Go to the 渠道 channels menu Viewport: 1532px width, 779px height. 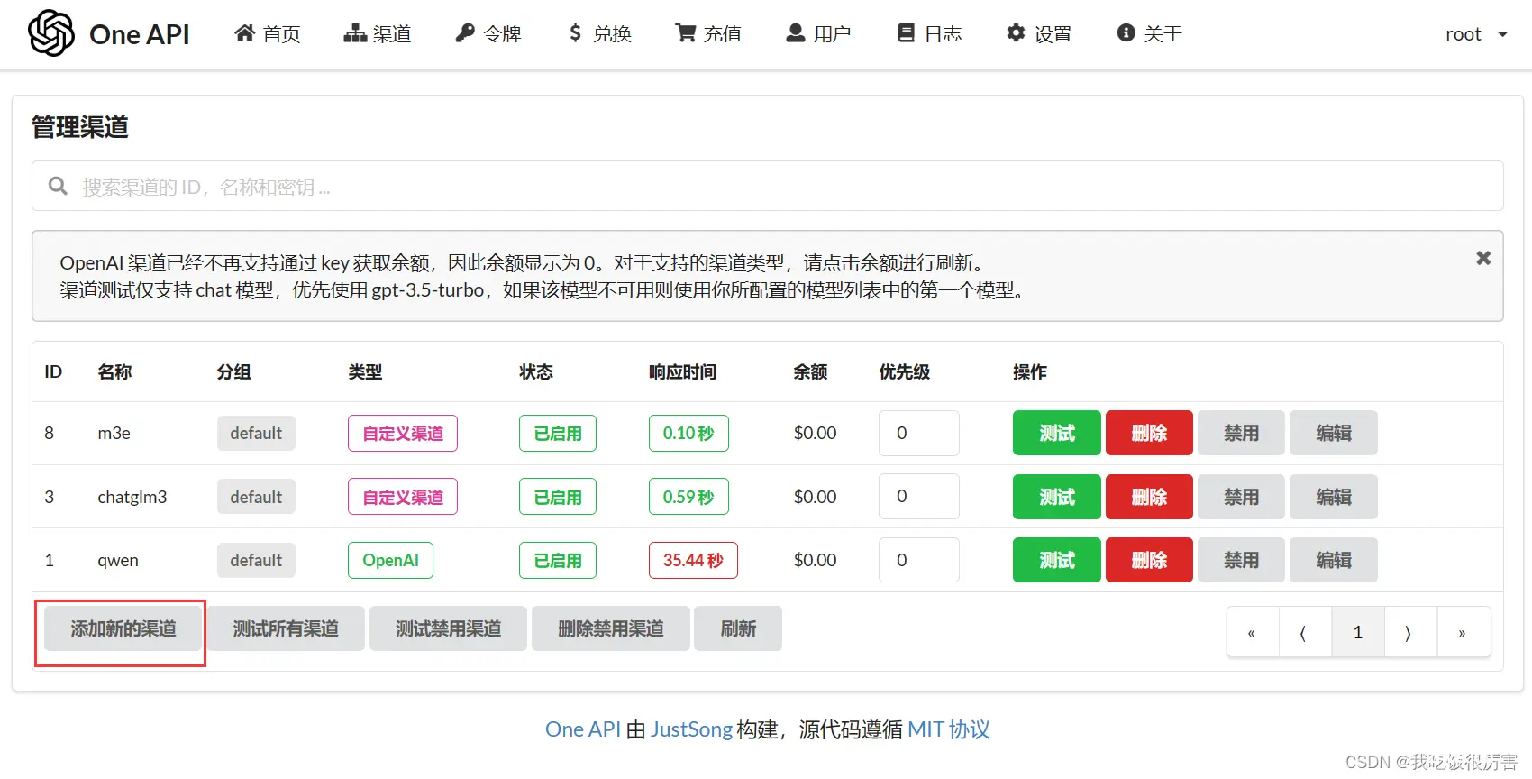tap(378, 33)
